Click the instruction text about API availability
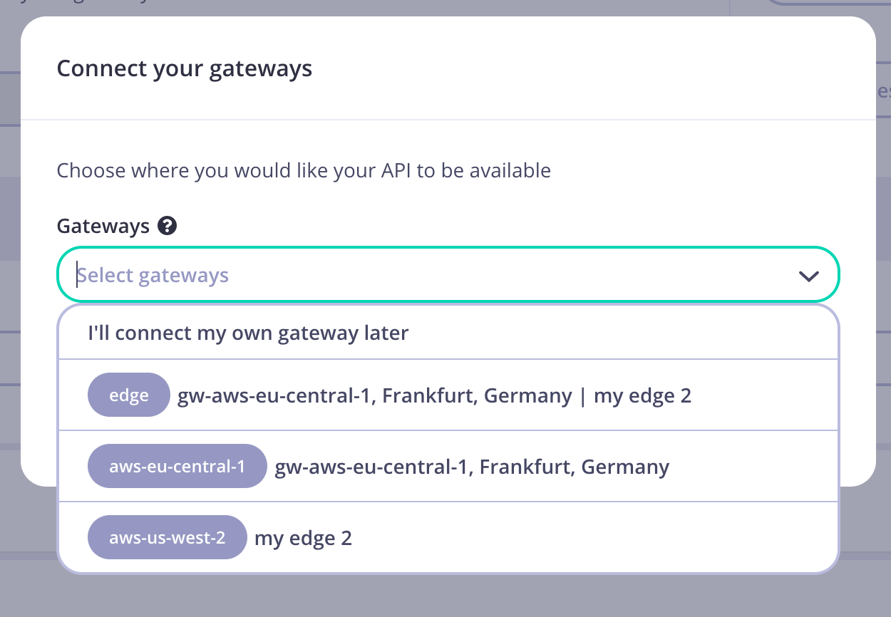The width and height of the screenshot is (891, 617). (303, 170)
